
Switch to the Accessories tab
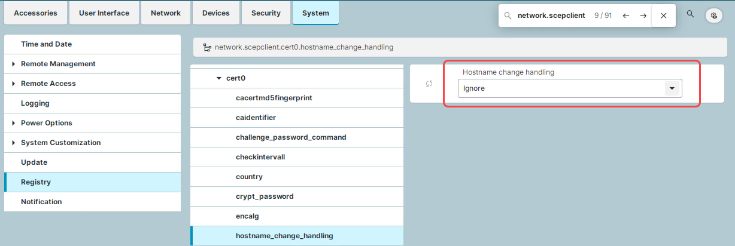point(35,13)
